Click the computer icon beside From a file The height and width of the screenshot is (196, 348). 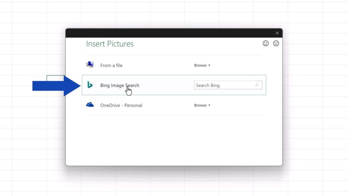90,65
